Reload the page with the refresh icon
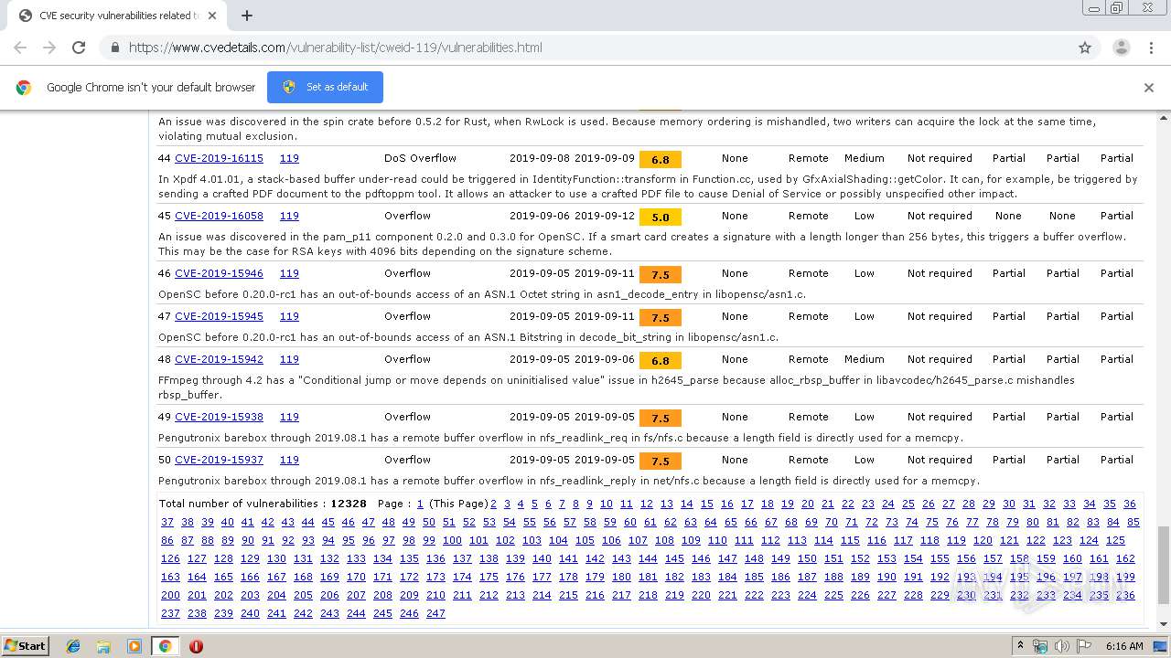The height and width of the screenshot is (658, 1171). 79,48
